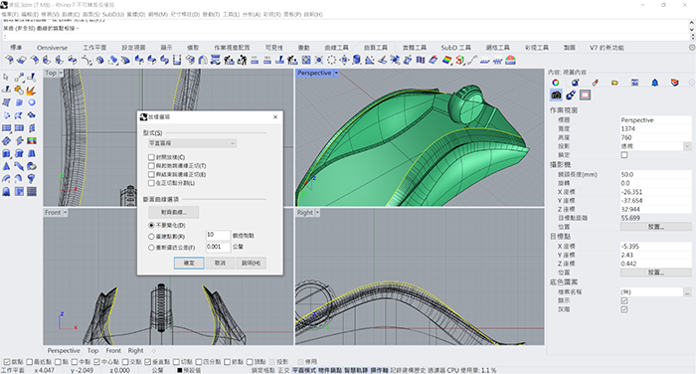Select the pointer arrow tool in sidebar
This screenshot has width=696, height=374.
(6, 78)
